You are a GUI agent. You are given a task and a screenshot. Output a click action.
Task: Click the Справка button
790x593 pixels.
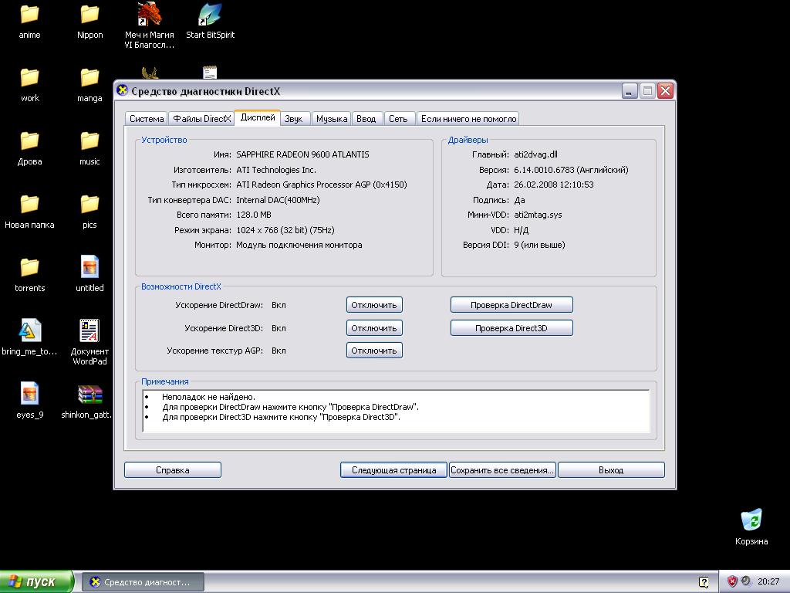[x=172, y=470]
